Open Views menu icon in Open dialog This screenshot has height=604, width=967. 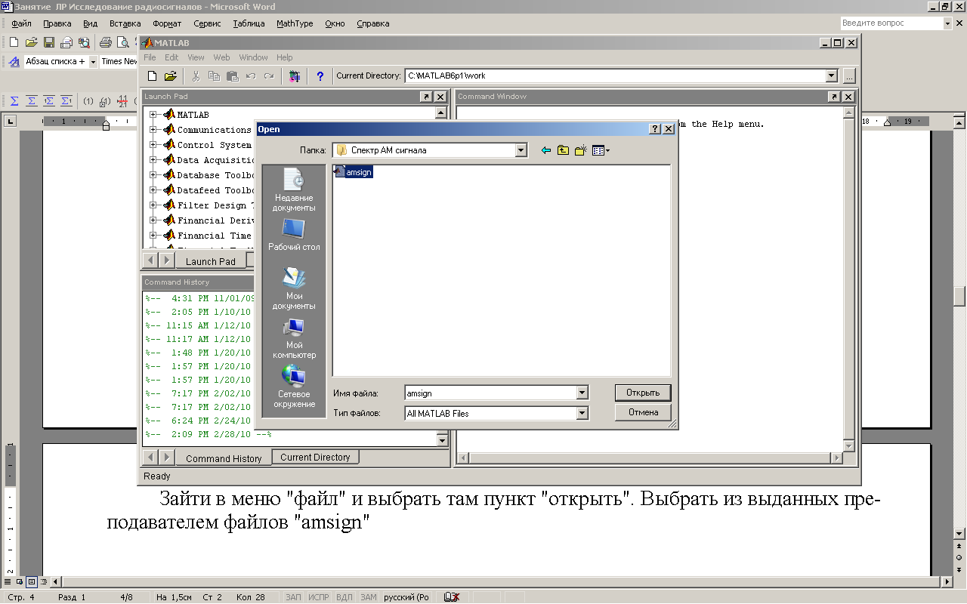(x=601, y=150)
